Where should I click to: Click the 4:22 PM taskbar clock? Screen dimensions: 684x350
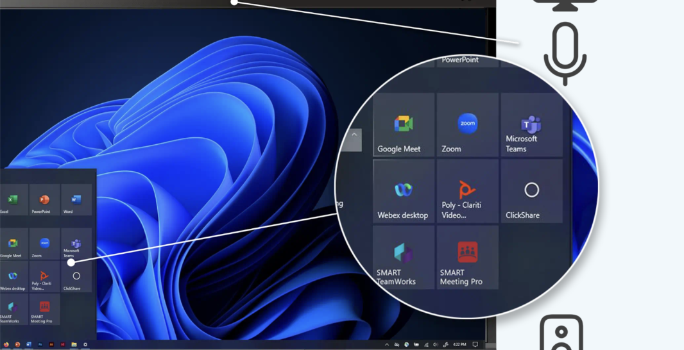coord(459,345)
